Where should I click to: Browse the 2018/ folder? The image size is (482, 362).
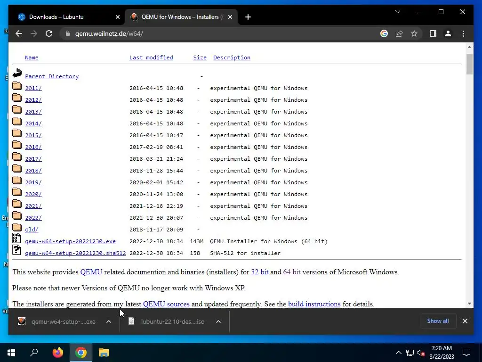point(33,171)
